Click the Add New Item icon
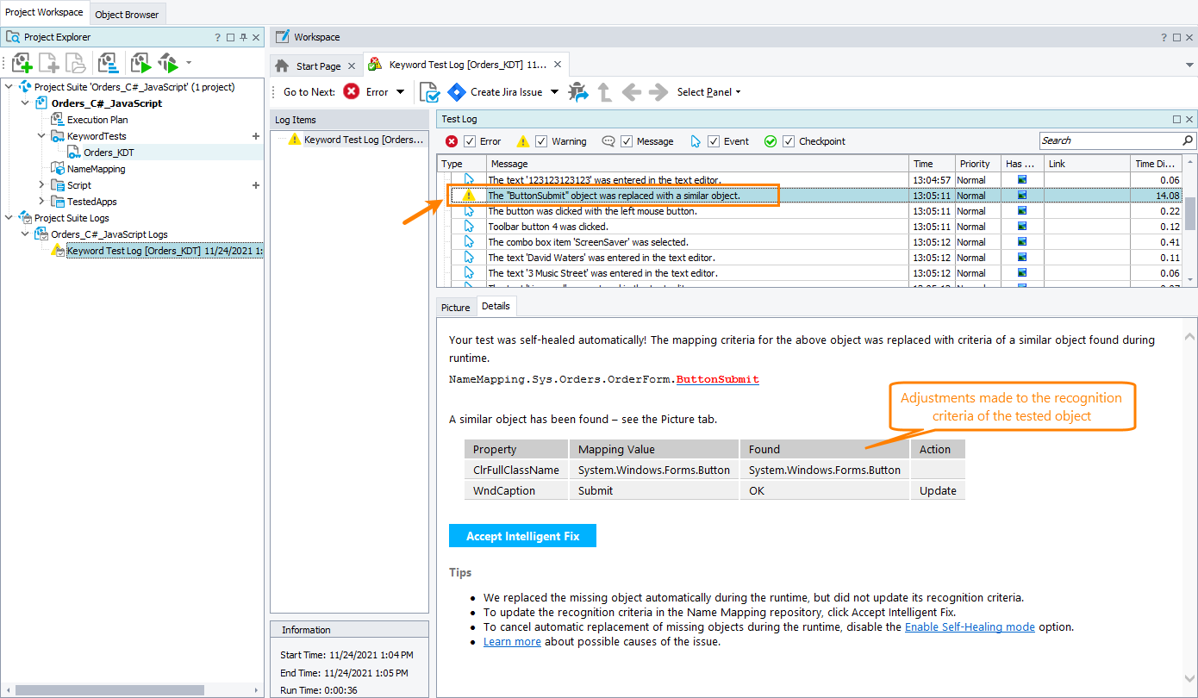This screenshot has height=698, width=1198. point(48,62)
